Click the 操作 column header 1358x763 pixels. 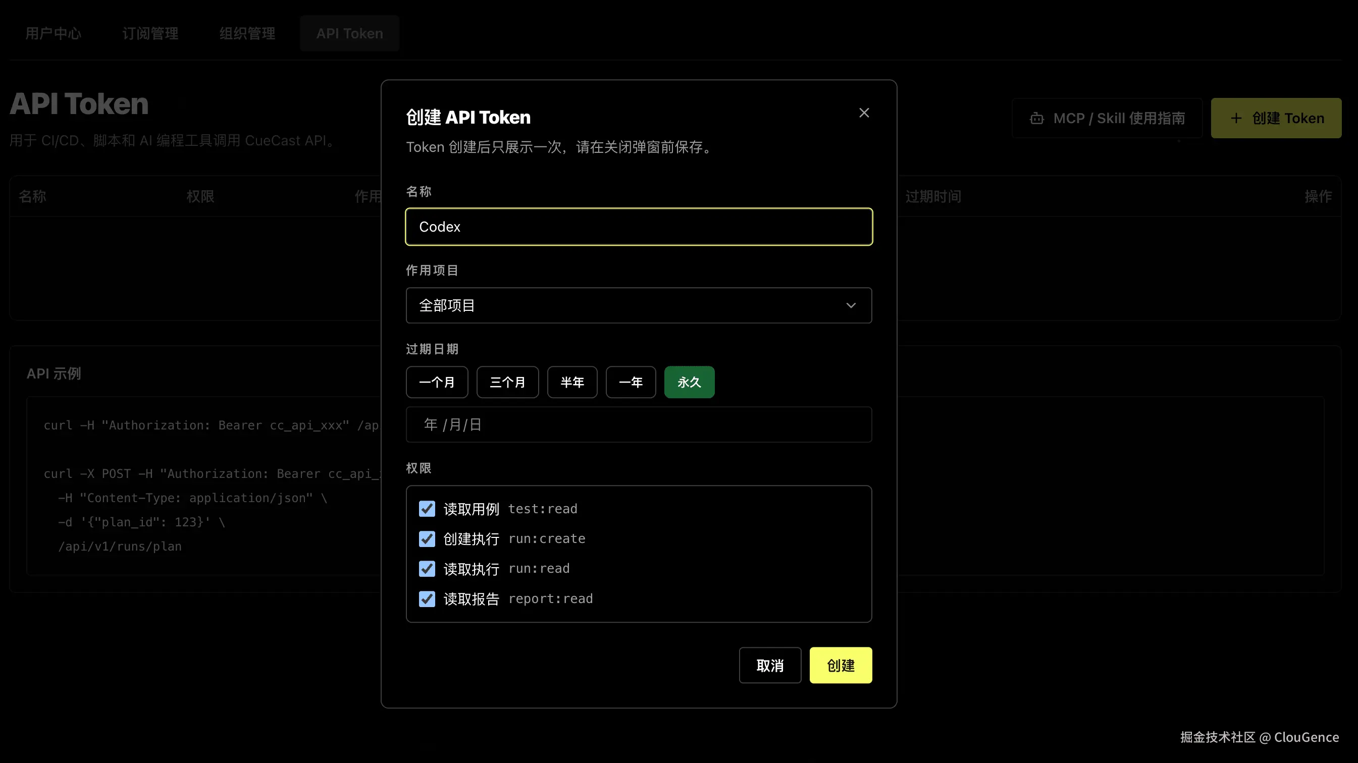click(x=1318, y=196)
